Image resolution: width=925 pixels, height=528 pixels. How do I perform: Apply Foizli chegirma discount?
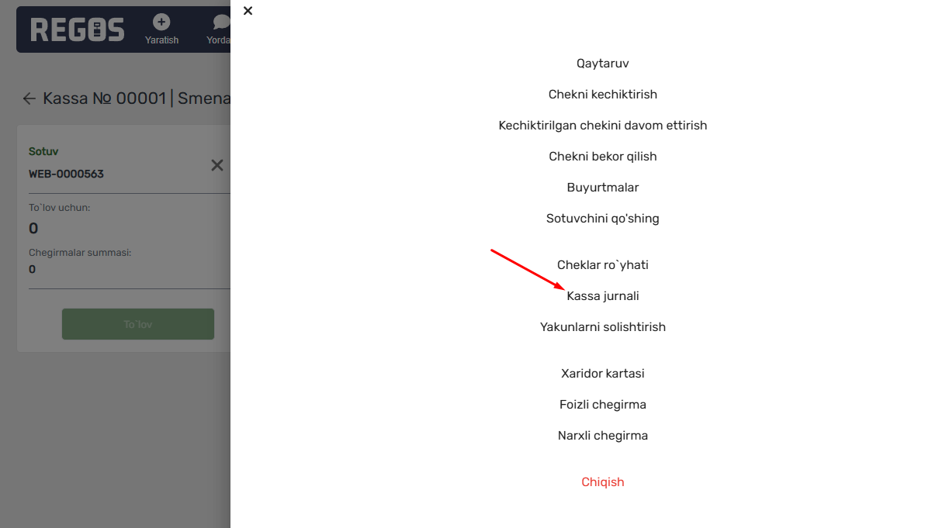(x=602, y=405)
